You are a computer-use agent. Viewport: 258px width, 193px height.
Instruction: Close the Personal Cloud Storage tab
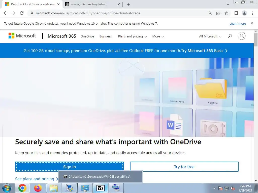pos(58,4)
